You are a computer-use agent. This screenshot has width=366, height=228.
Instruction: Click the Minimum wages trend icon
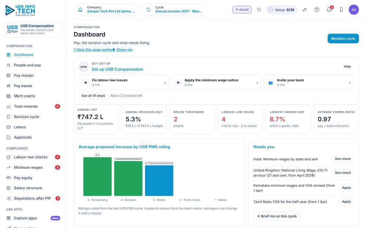[x=8, y=167]
